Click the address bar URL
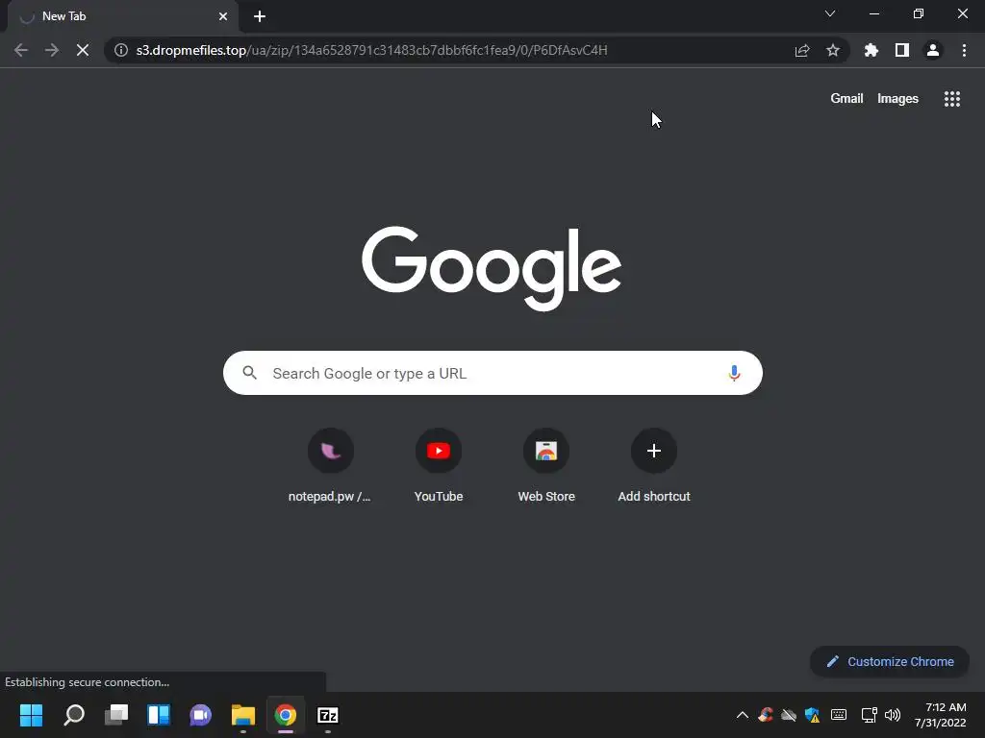Image resolution: width=985 pixels, height=738 pixels. pyautogui.click(x=372, y=50)
